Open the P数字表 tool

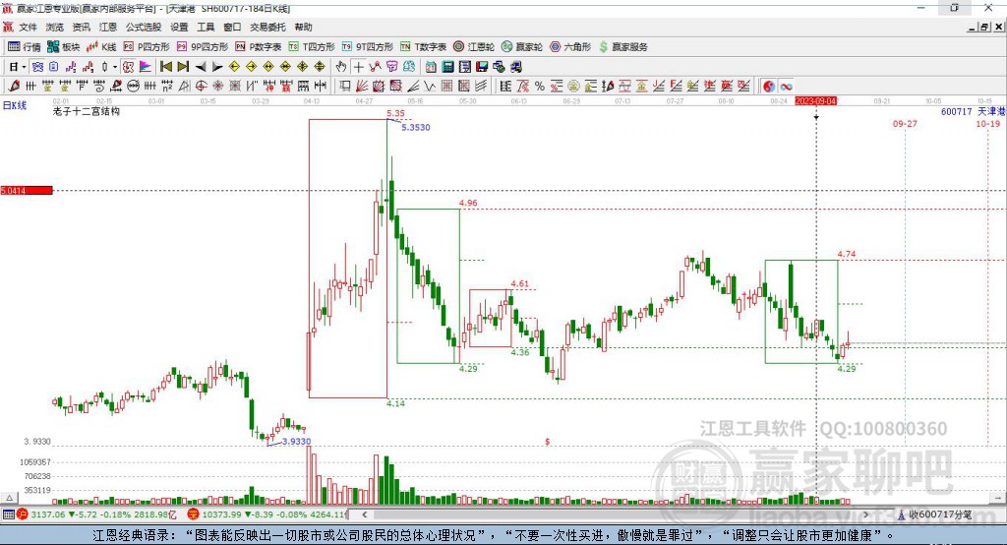[x=259, y=47]
